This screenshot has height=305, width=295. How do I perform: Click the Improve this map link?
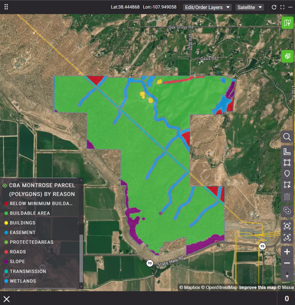point(258,287)
